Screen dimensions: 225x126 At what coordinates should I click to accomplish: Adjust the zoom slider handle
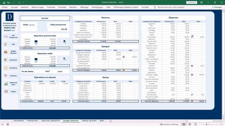pyautogui.click(x=207, y=125)
